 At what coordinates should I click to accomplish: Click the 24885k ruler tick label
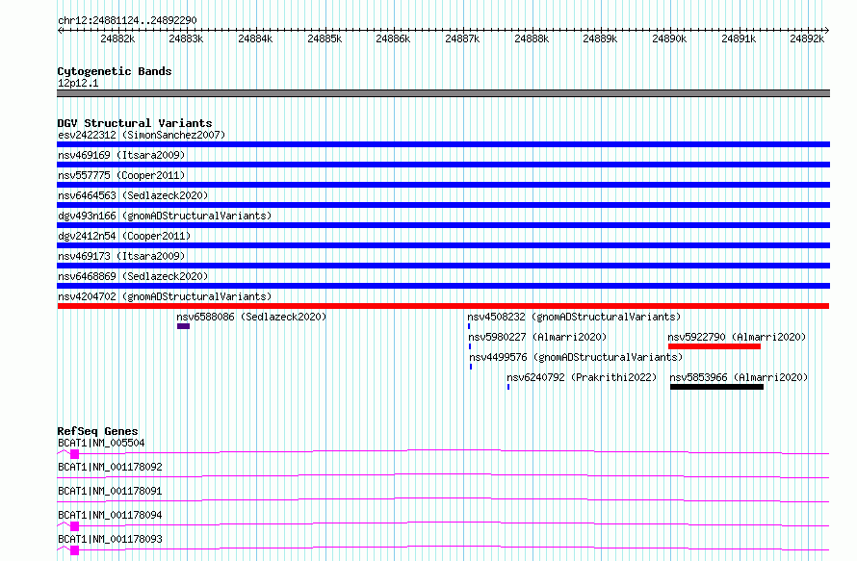325,38
